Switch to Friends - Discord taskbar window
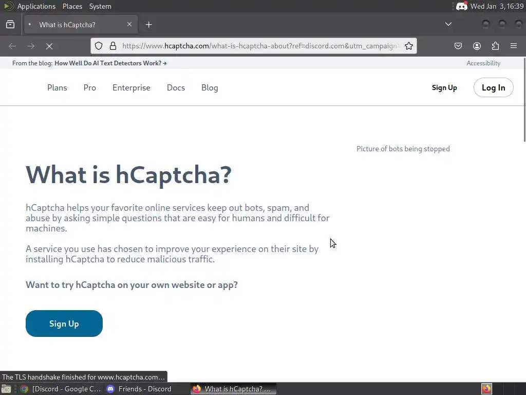The width and height of the screenshot is (526, 395). [x=139, y=389]
